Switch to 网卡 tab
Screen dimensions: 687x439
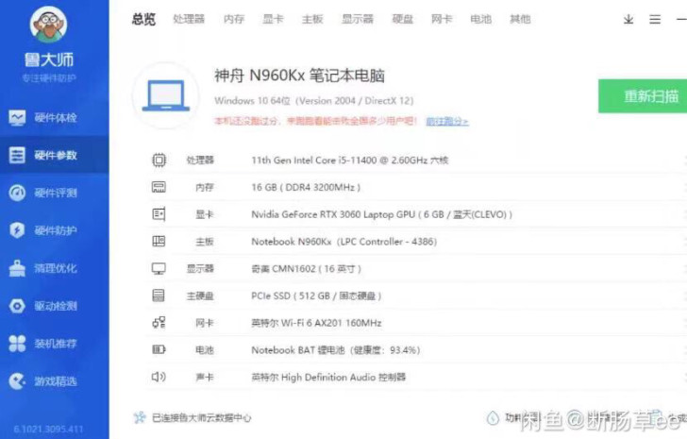[442, 19]
